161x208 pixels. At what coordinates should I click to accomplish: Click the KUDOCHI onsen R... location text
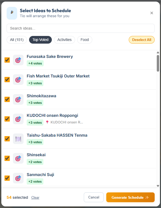(67, 122)
